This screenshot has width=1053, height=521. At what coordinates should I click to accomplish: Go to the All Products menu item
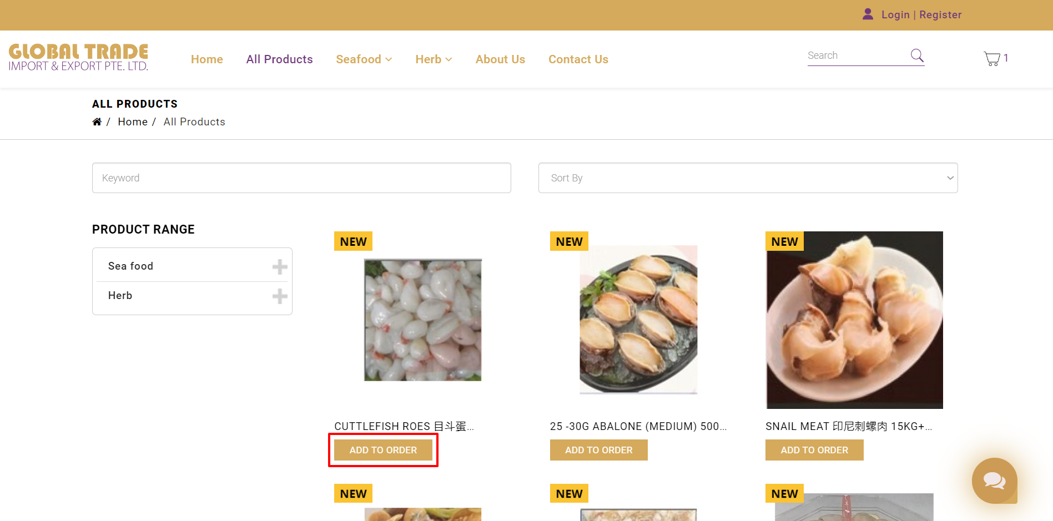pos(279,59)
